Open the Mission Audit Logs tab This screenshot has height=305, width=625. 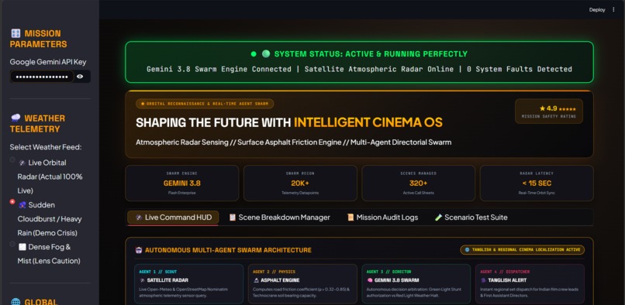pyautogui.click(x=382, y=218)
